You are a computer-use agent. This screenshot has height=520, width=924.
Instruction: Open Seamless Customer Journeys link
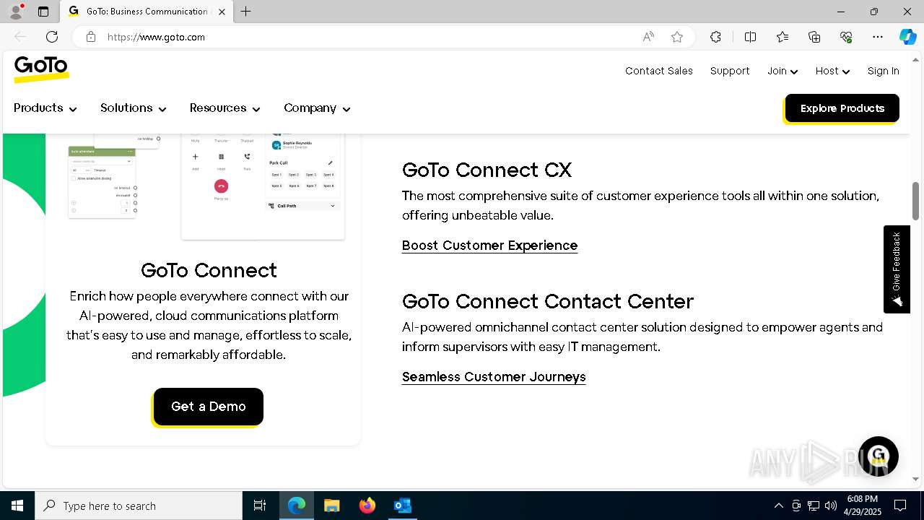coord(494,377)
